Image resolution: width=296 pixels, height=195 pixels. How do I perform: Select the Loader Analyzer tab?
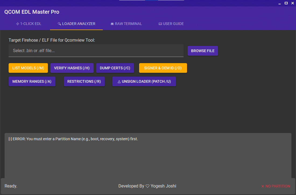coord(76,24)
